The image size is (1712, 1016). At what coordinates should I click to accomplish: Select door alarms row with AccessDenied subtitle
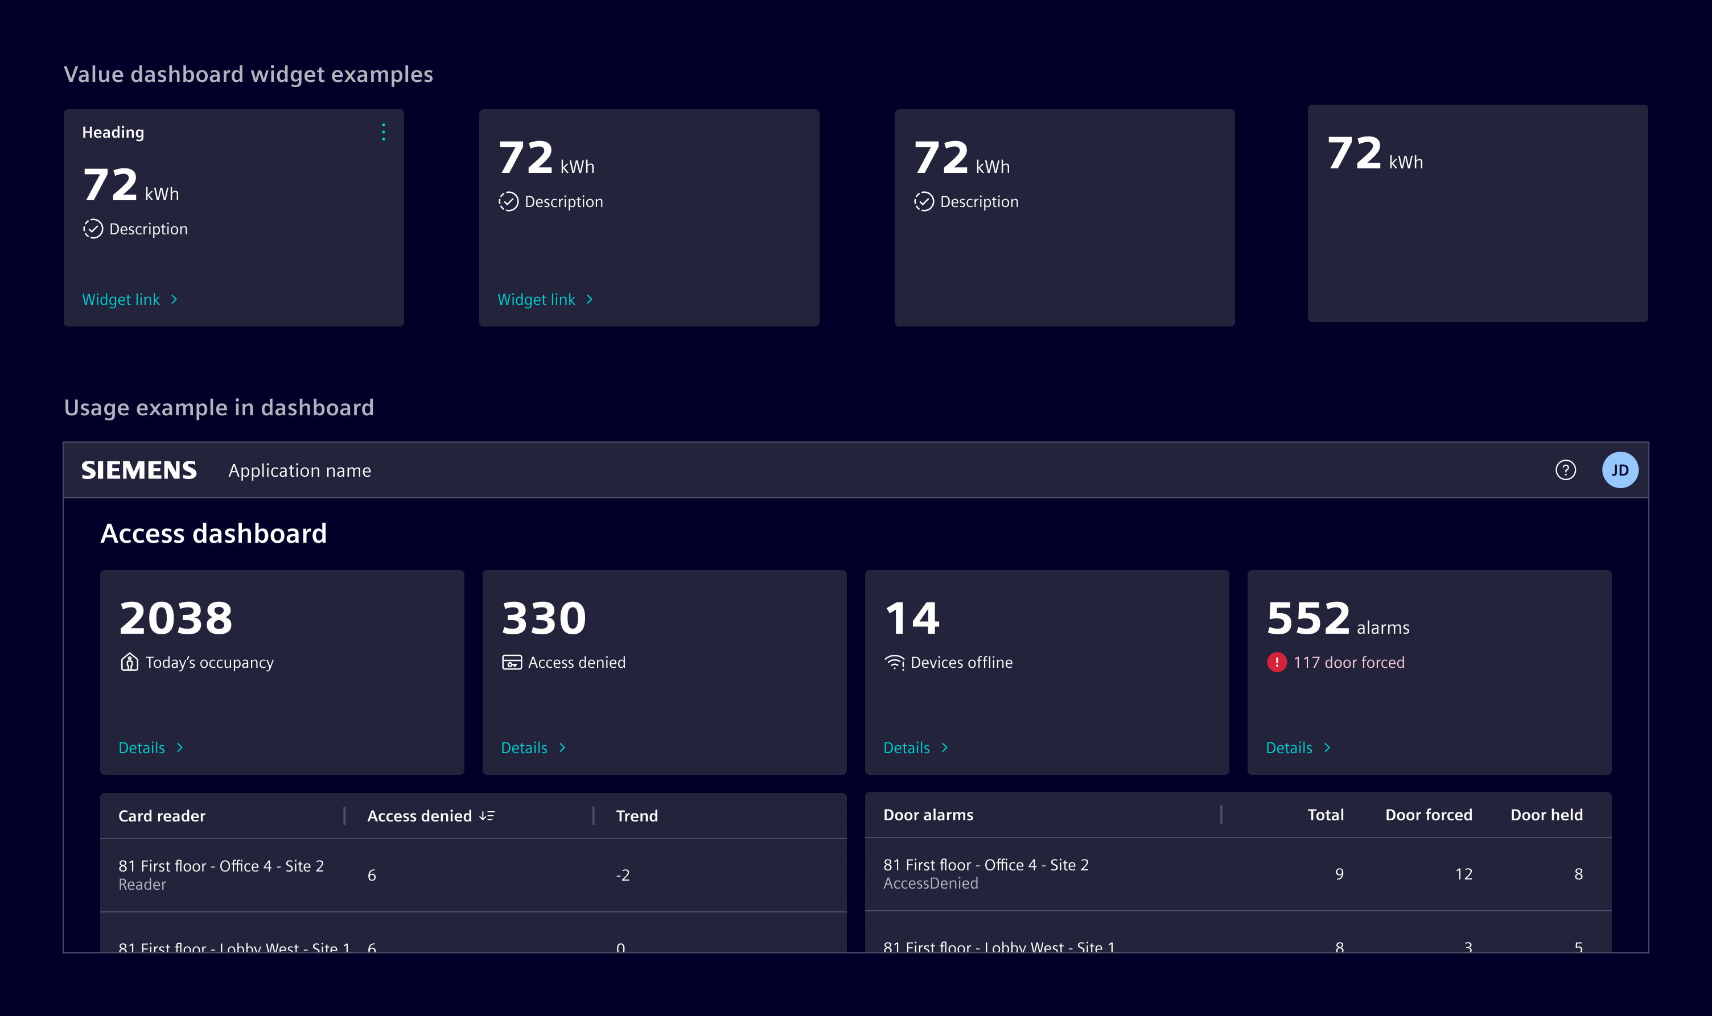click(1238, 874)
